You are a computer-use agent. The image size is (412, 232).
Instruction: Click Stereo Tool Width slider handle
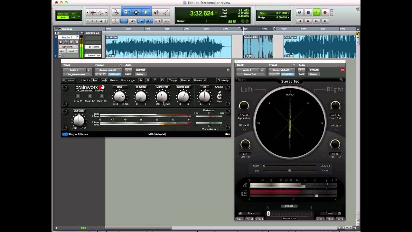coord(263,166)
